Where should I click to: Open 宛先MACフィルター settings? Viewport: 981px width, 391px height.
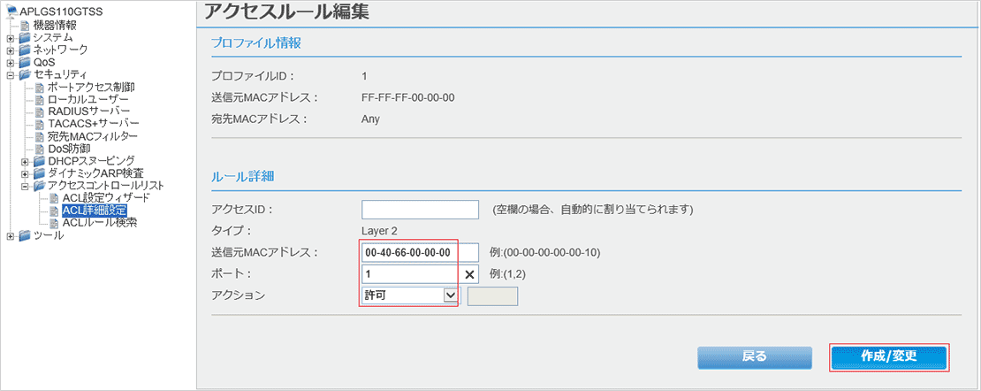pyautogui.click(x=93, y=136)
